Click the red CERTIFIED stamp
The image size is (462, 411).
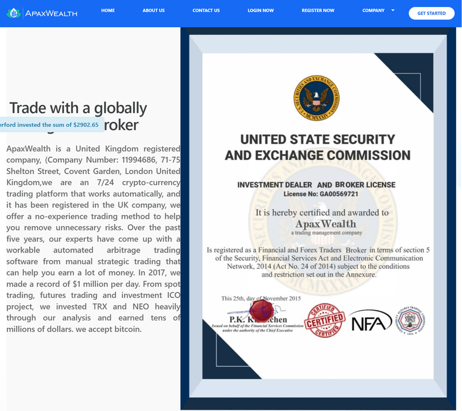[x=325, y=320]
